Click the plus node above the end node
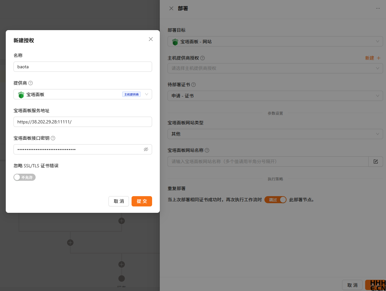Image resolution: width=386 pixels, height=291 pixels. 122,264
